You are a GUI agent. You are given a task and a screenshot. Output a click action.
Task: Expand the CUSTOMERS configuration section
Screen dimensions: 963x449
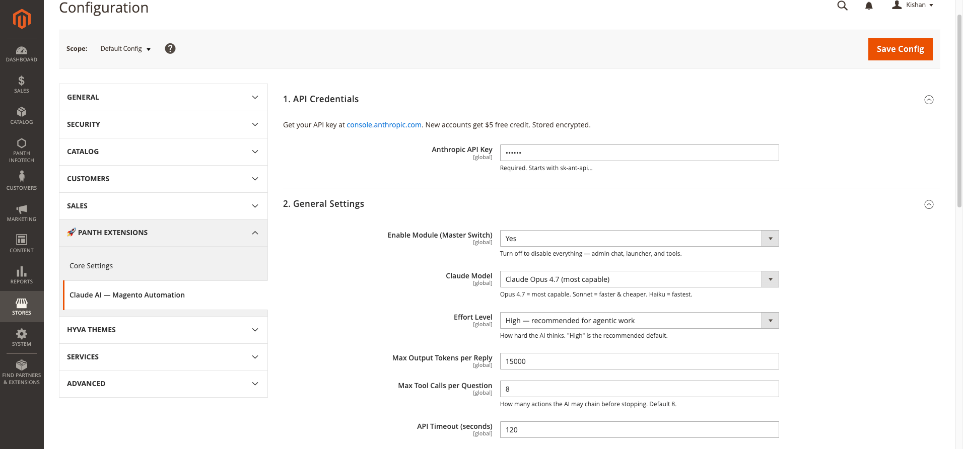click(163, 179)
